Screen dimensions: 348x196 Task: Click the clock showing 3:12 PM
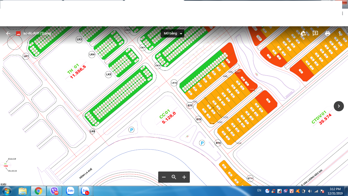[x=335, y=189]
